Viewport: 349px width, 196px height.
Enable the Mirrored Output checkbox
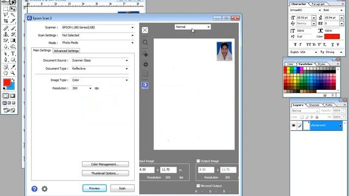click(x=198, y=186)
